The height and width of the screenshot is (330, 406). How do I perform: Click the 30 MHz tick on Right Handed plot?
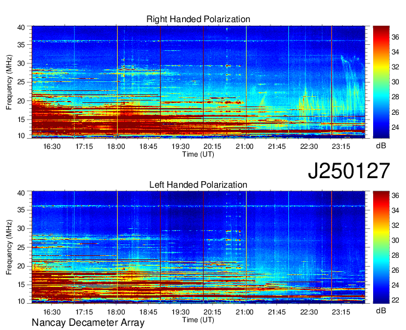(21, 63)
